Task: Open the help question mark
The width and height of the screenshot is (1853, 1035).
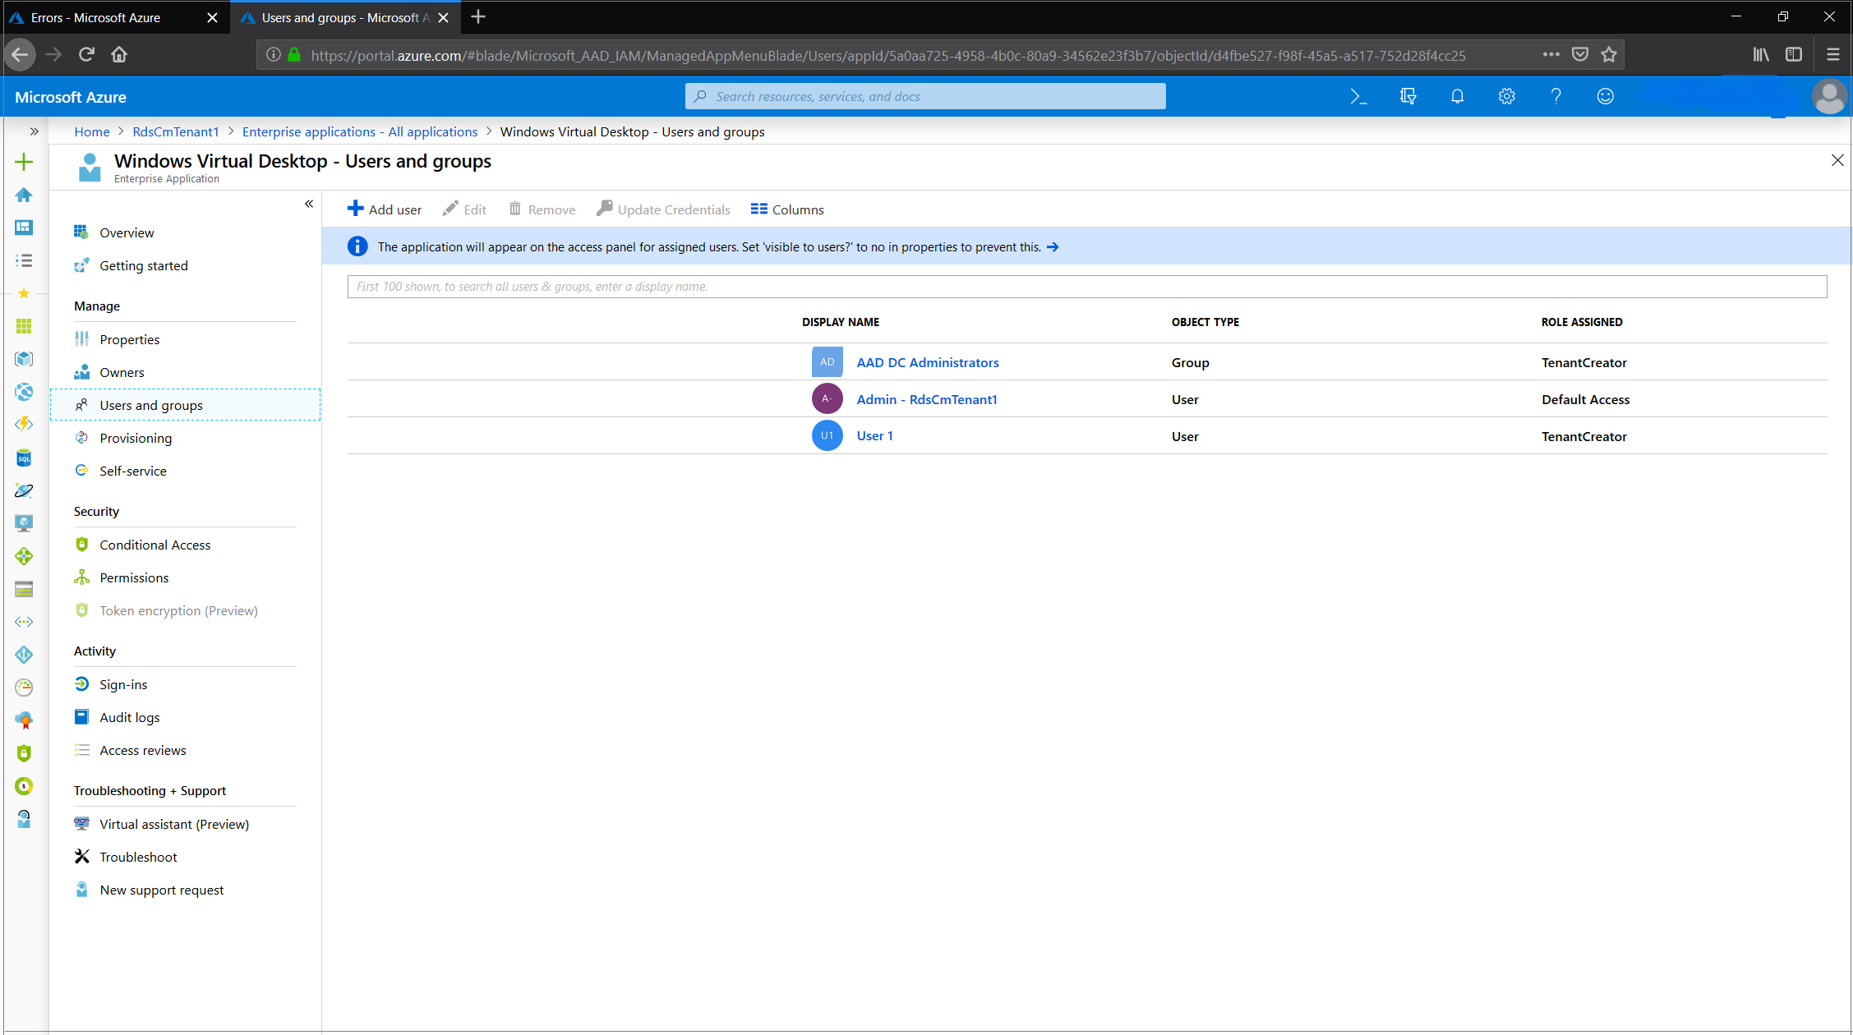Action: click(1556, 97)
